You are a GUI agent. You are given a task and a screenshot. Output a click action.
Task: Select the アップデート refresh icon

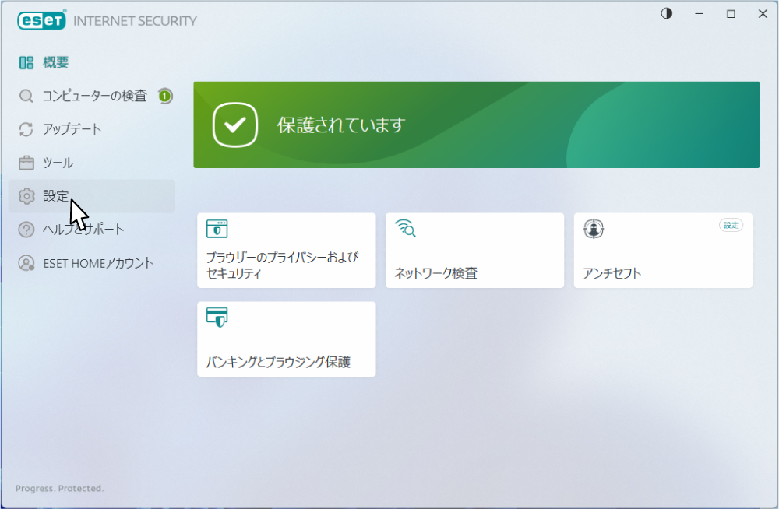tap(26, 129)
